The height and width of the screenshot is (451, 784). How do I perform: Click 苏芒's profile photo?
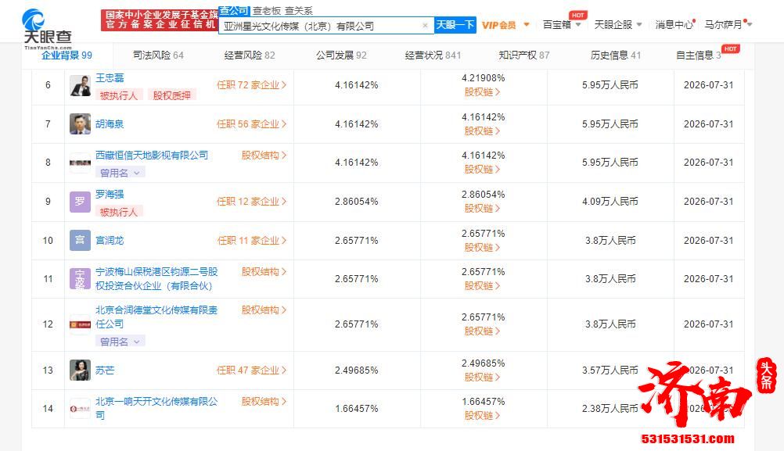pos(79,370)
